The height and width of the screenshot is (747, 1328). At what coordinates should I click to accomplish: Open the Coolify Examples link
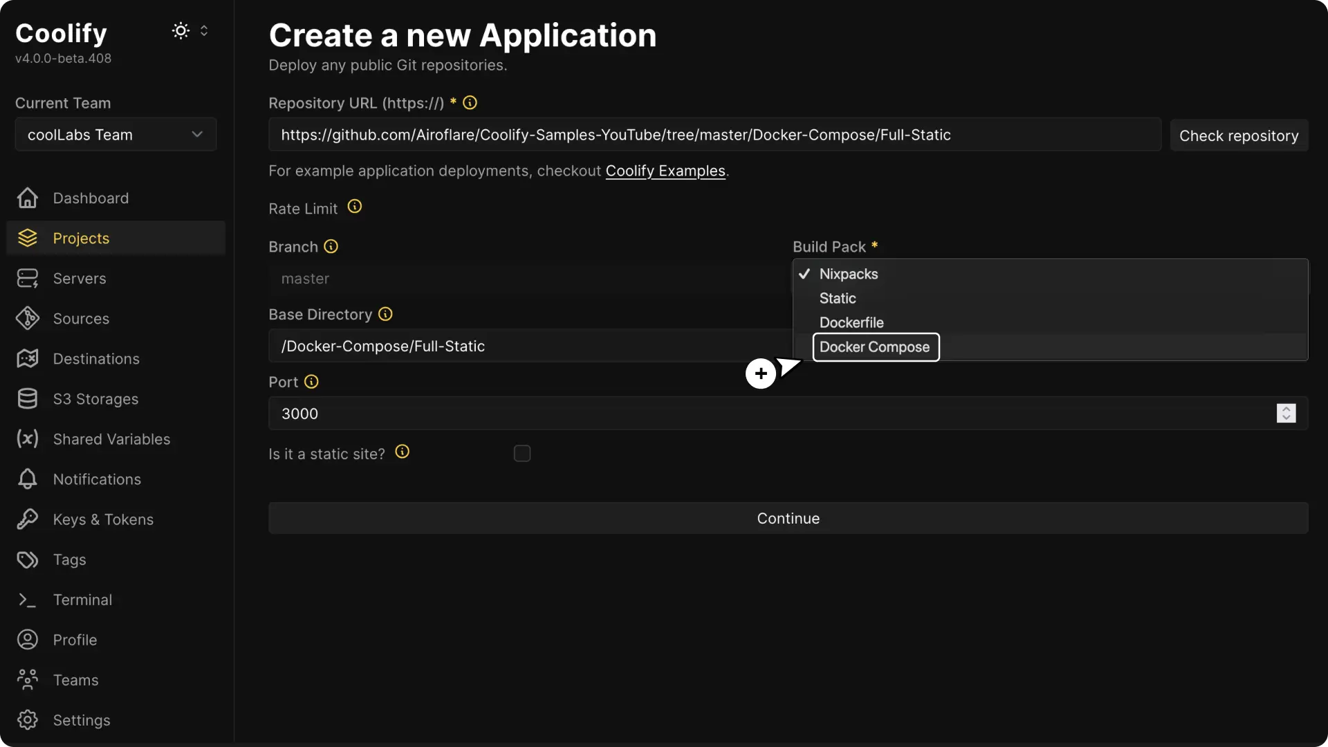[x=665, y=171]
